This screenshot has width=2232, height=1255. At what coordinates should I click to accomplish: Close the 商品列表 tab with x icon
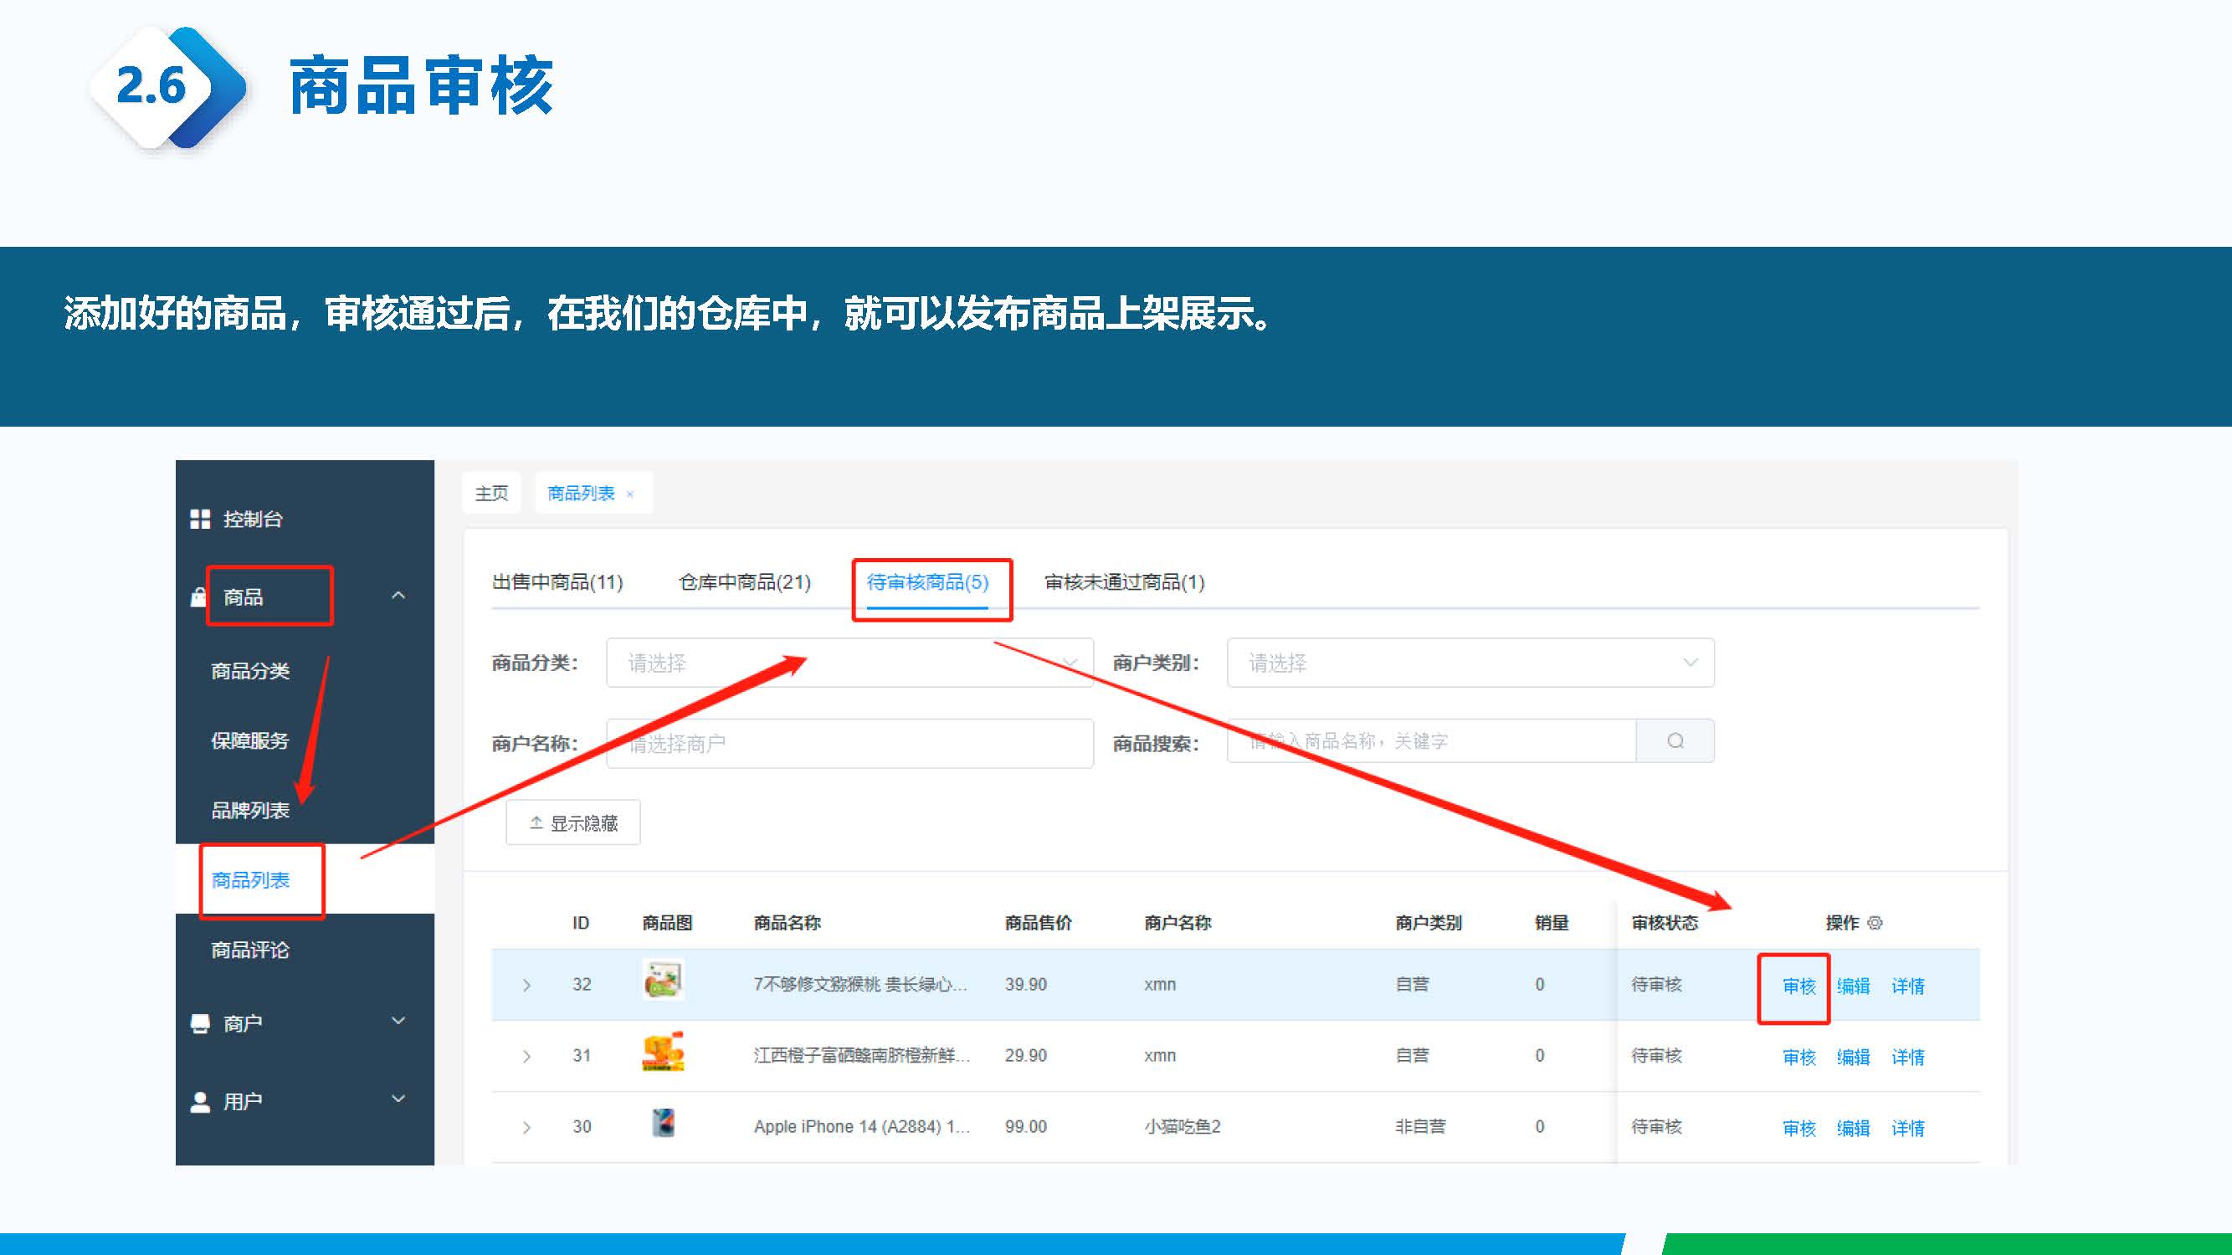point(630,494)
